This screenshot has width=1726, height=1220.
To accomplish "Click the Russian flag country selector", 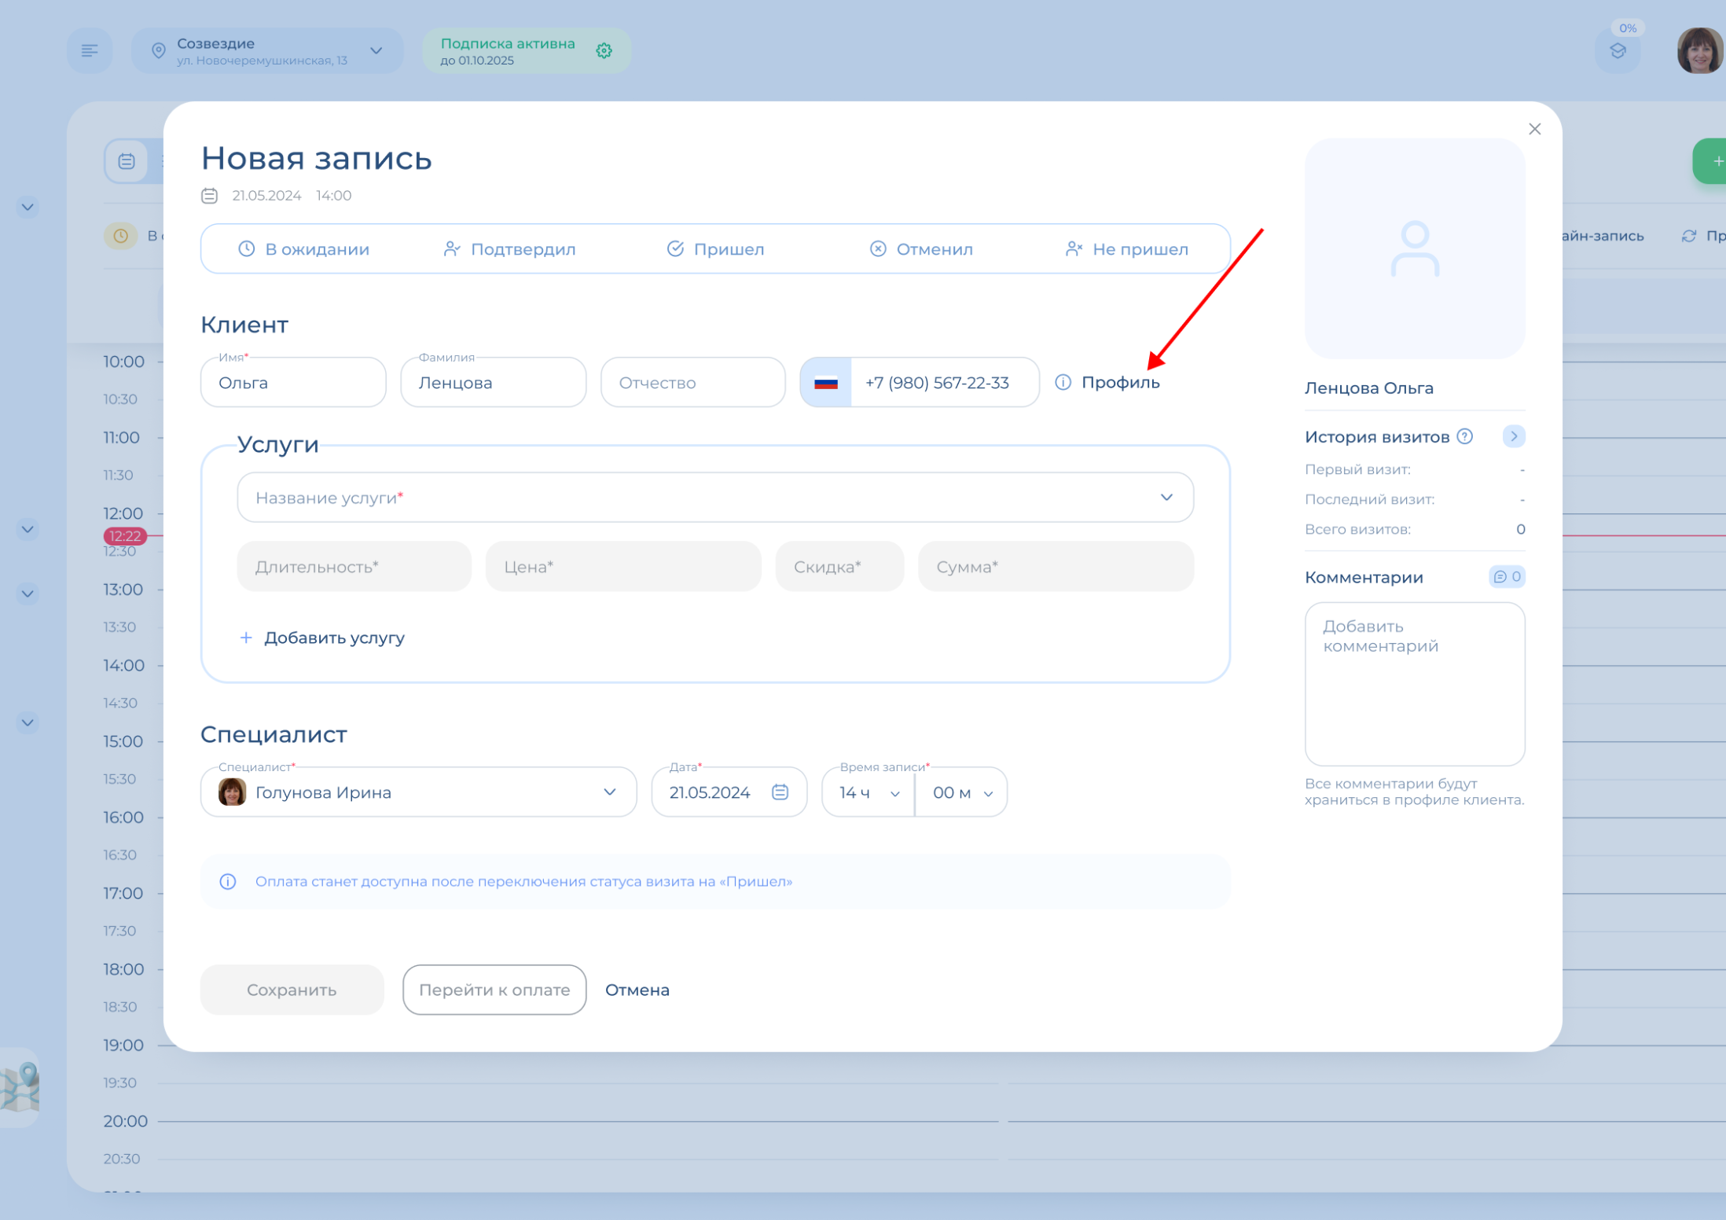I will point(826,383).
